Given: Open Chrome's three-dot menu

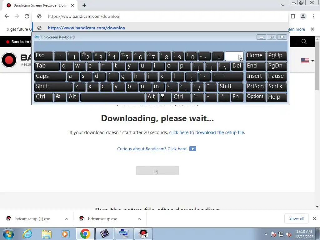Looking at the screenshot, I should tap(313, 16).
